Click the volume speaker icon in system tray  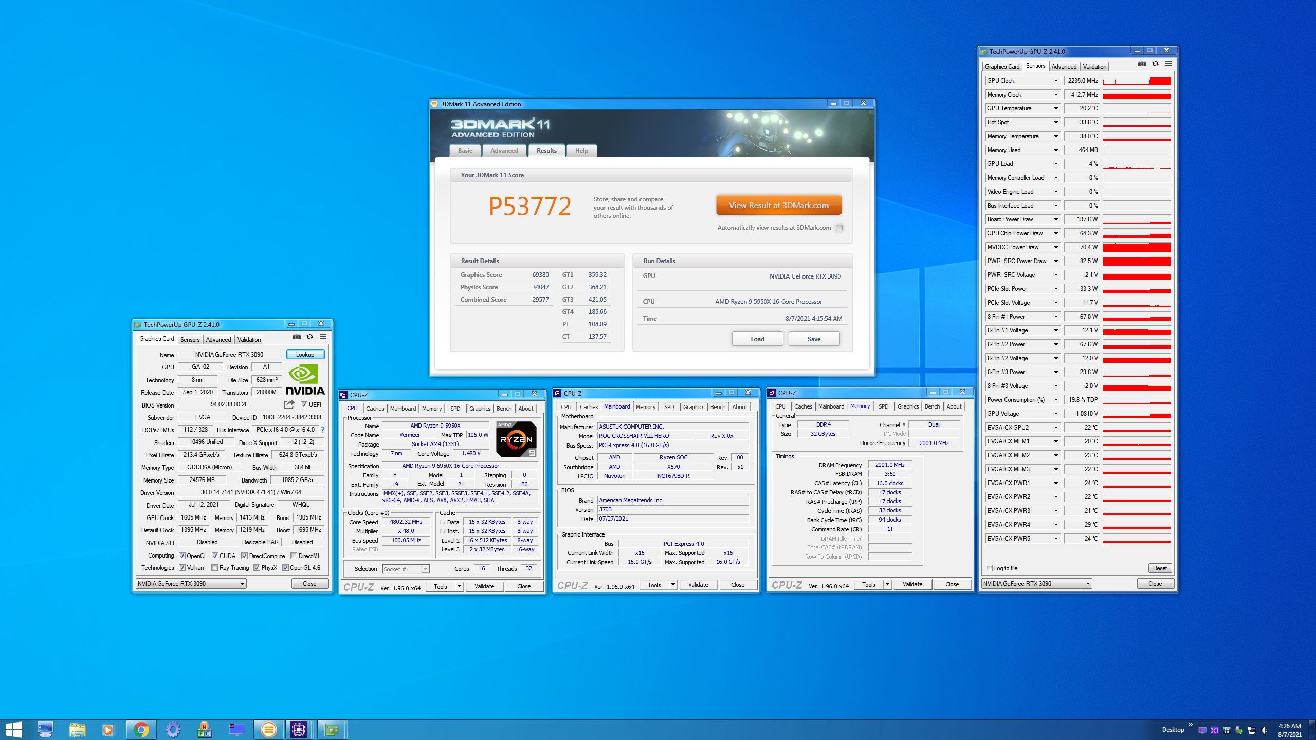[x=1264, y=730]
